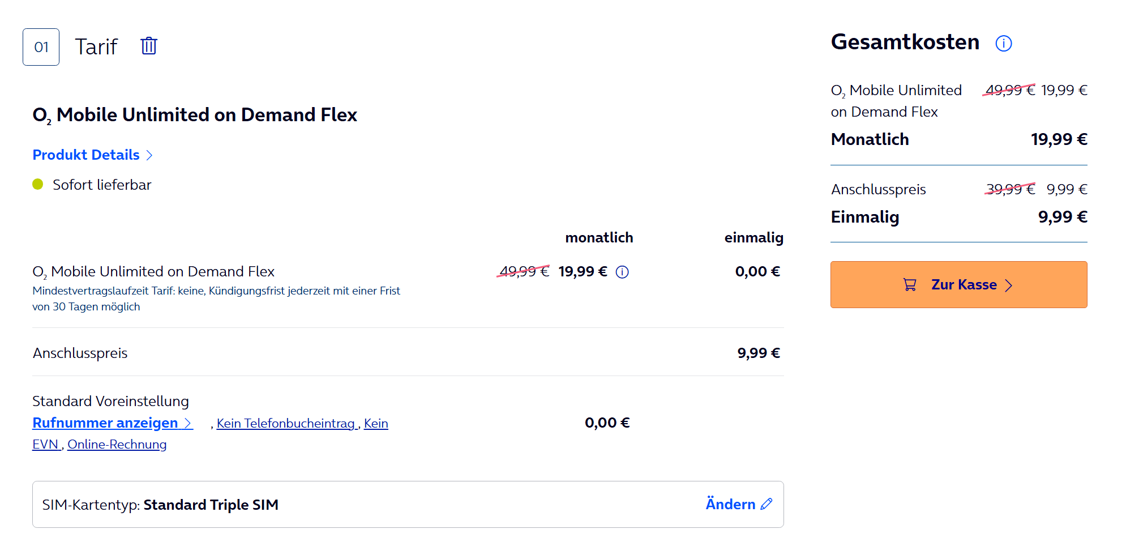1126x546 pixels.
Task: Open Kein Telefonbucheintrag setting link
Action: pyautogui.click(x=286, y=424)
